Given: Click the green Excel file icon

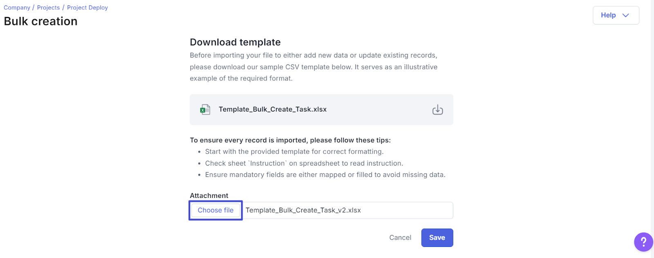Looking at the screenshot, I should point(205,110).
